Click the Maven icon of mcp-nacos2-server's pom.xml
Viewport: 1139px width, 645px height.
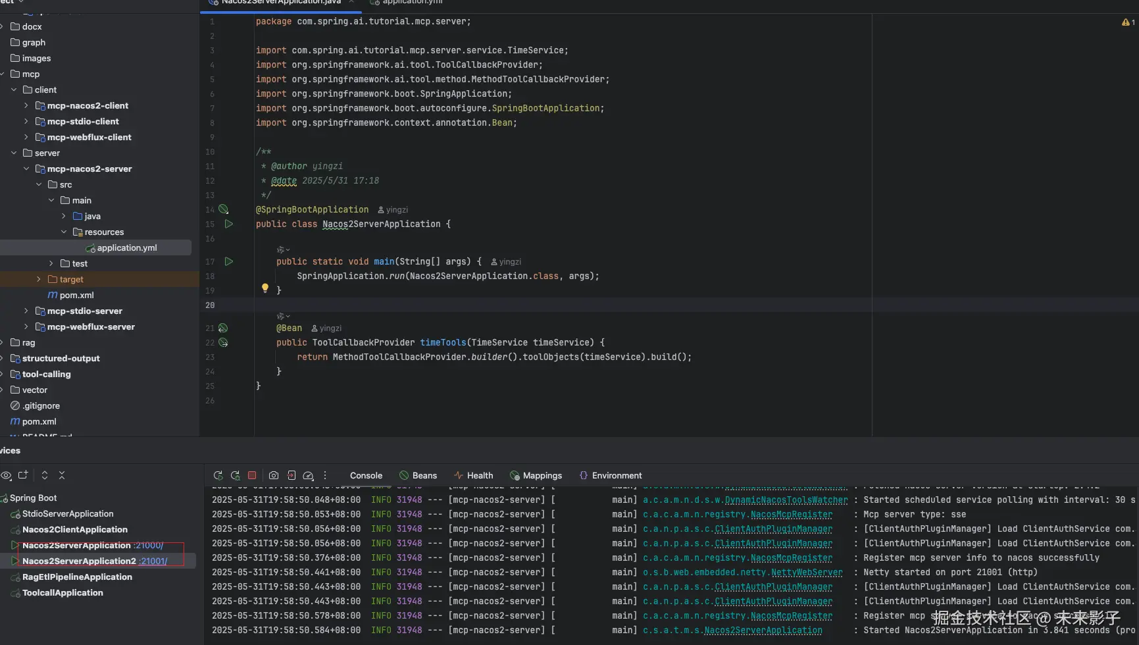click(x=53, y=295)
